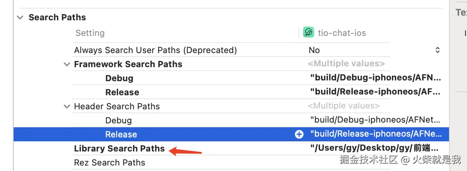Select Debug under Framework Search Paths
The height and width of the screenshot is (171, 467).
(119, 78)
